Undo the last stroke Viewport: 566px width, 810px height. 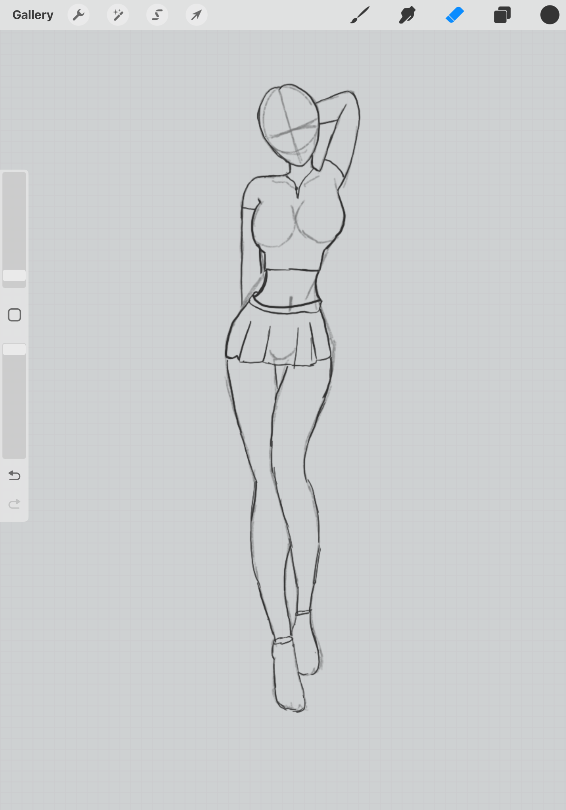coord(15,476)
